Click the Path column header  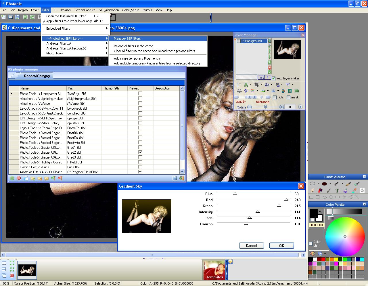click(84, 88)
